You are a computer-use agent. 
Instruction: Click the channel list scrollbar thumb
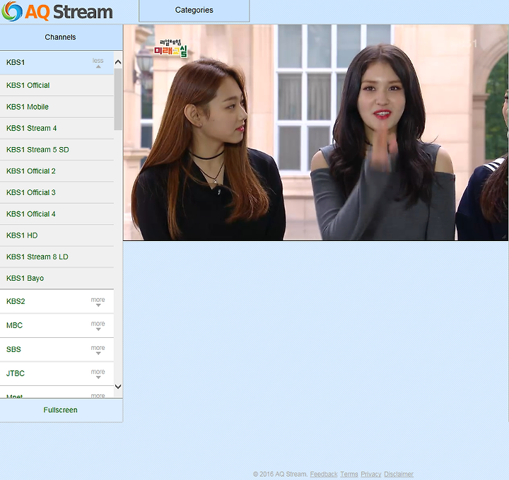[x=118, y=99]
